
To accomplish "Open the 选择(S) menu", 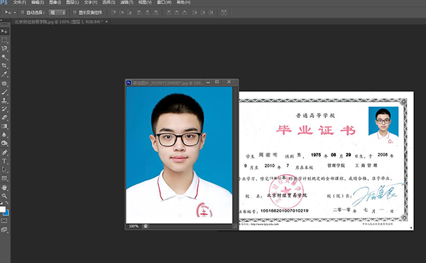I will [x=109, y=2].
